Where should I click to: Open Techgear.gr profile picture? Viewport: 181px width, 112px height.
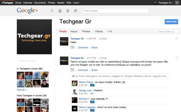click(x=34, y=37)
